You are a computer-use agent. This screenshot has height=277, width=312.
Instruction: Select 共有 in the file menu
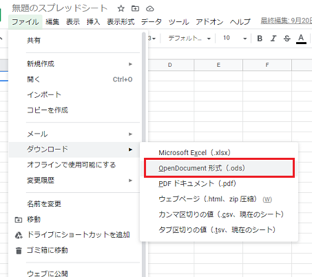pyautogui.click(x=34, y=41)
